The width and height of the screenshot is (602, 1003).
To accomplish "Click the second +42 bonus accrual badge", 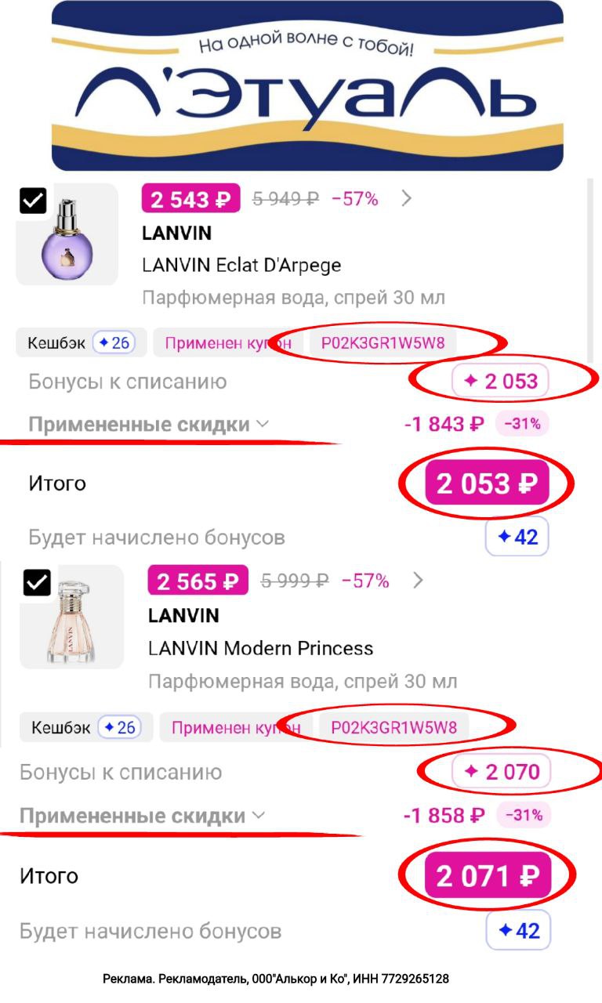I will (x=518, y=931).
